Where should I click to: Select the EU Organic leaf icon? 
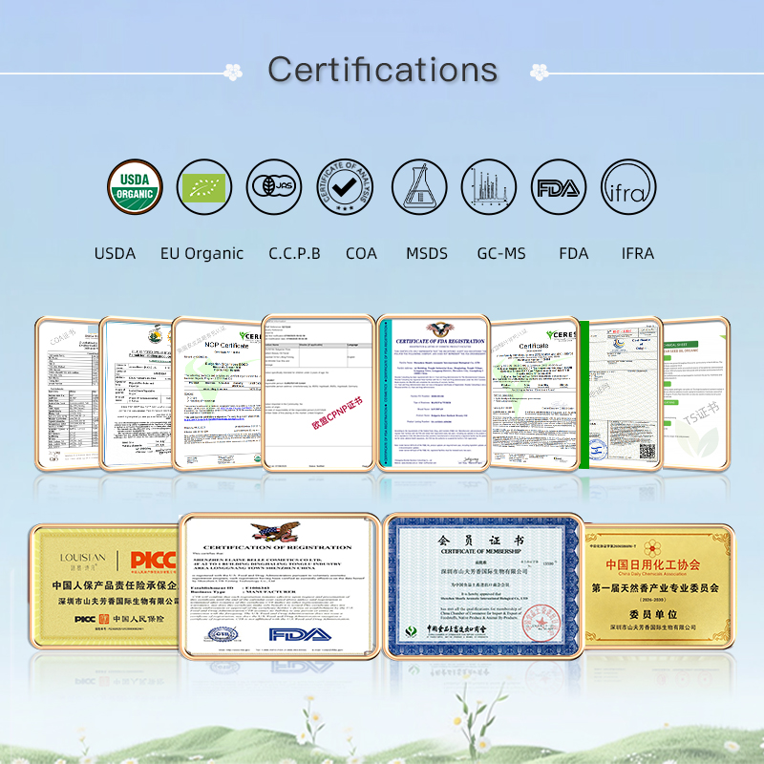click(x=204, y=186)
